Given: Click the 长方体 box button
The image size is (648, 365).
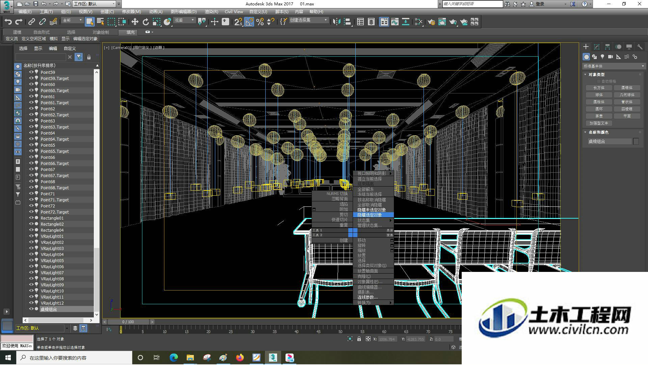Looking at the screenshot, I should tap(599, 88).
